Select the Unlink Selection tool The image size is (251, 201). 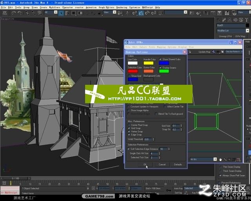(33, 13)
